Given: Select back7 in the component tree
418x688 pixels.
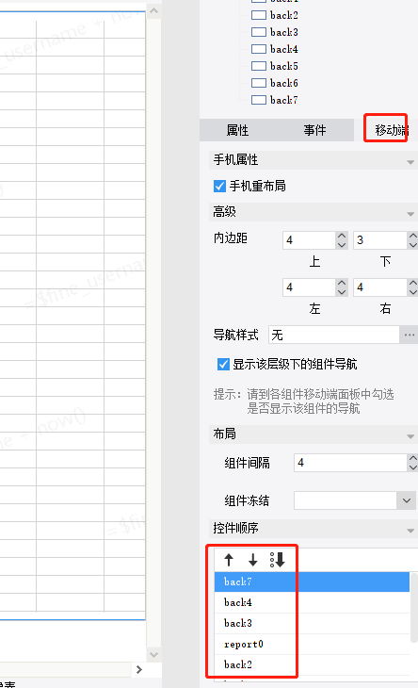Looking at the screenshot, I should tap(284, 100).
